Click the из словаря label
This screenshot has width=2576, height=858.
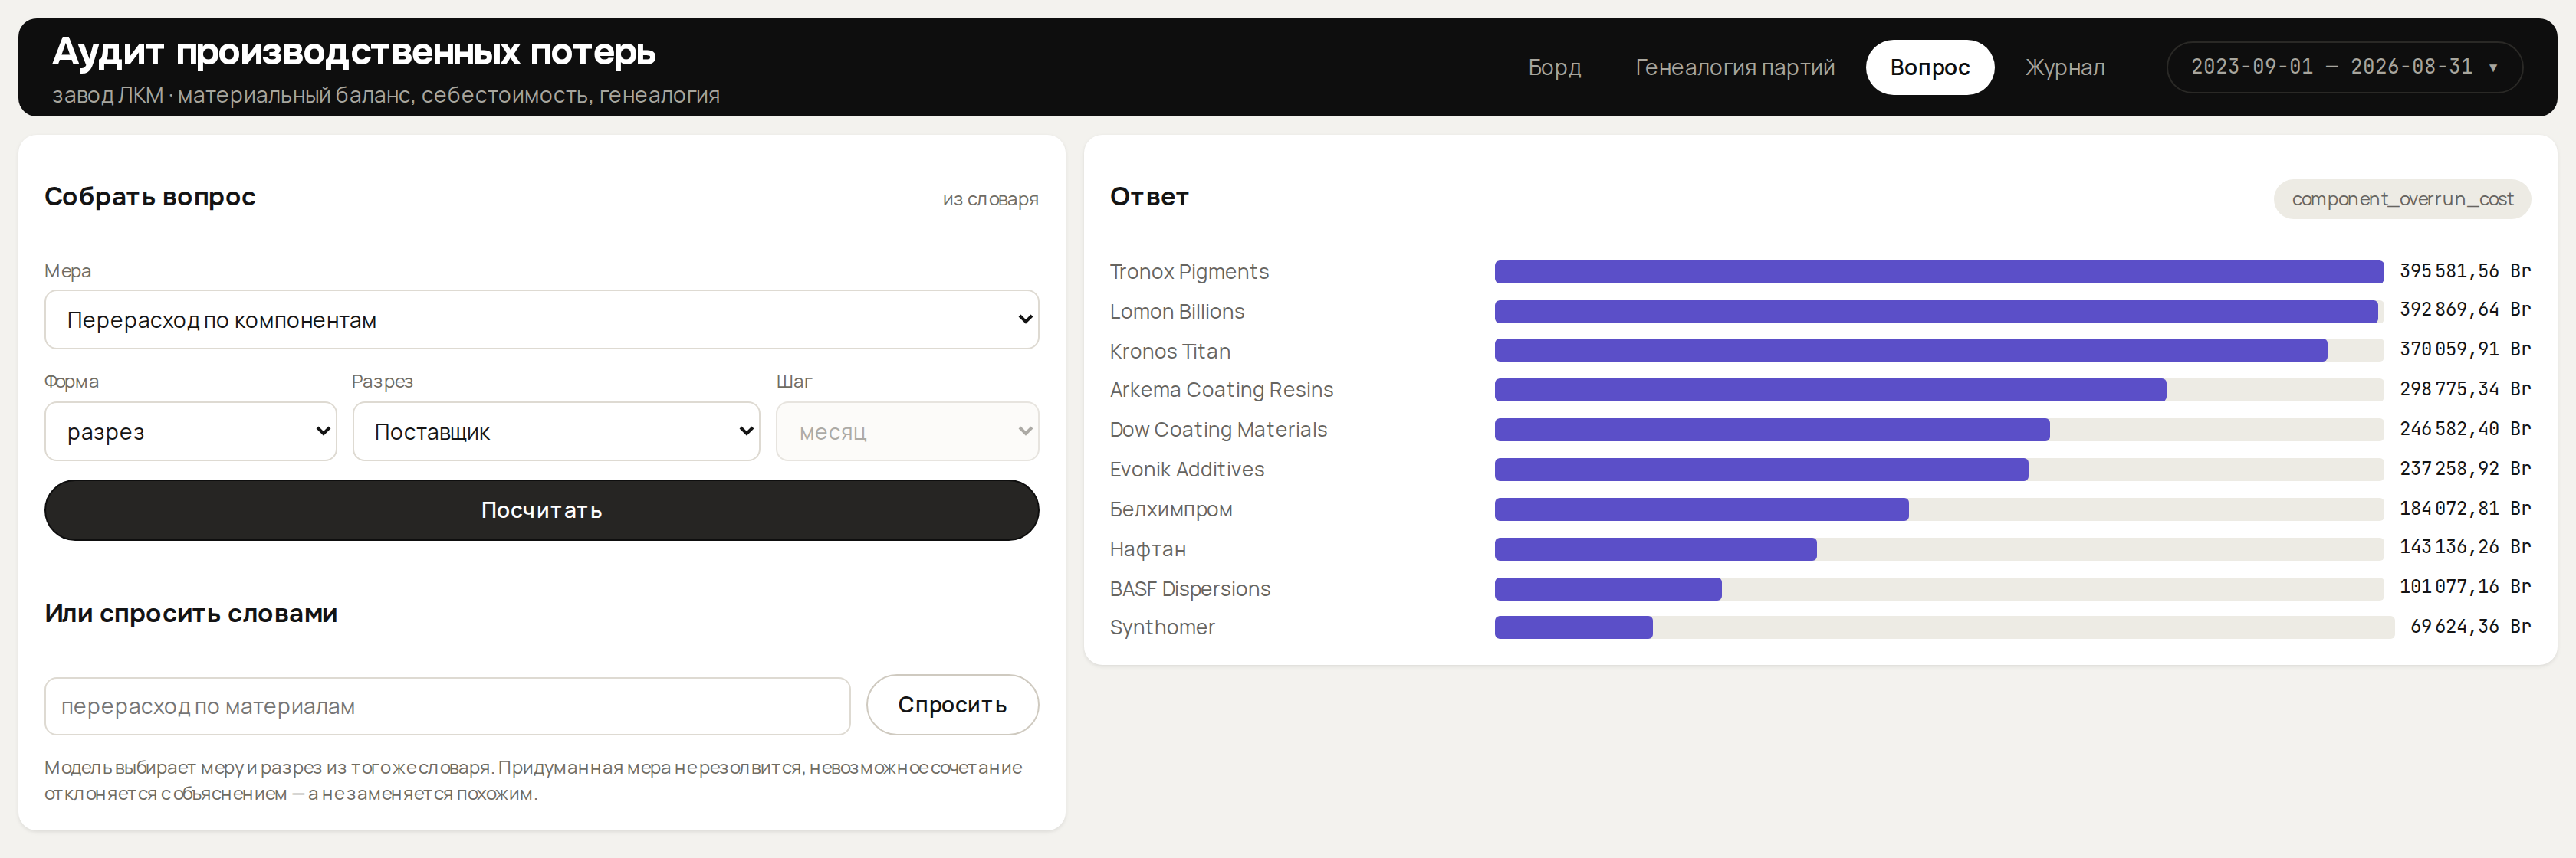[x=990, y=198]
